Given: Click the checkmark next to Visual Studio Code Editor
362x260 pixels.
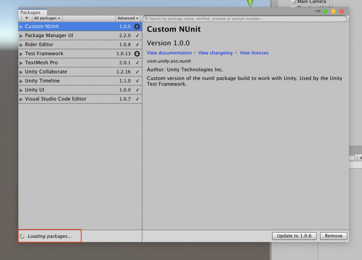Looking at the screenshot, I should tap(137, 99).
